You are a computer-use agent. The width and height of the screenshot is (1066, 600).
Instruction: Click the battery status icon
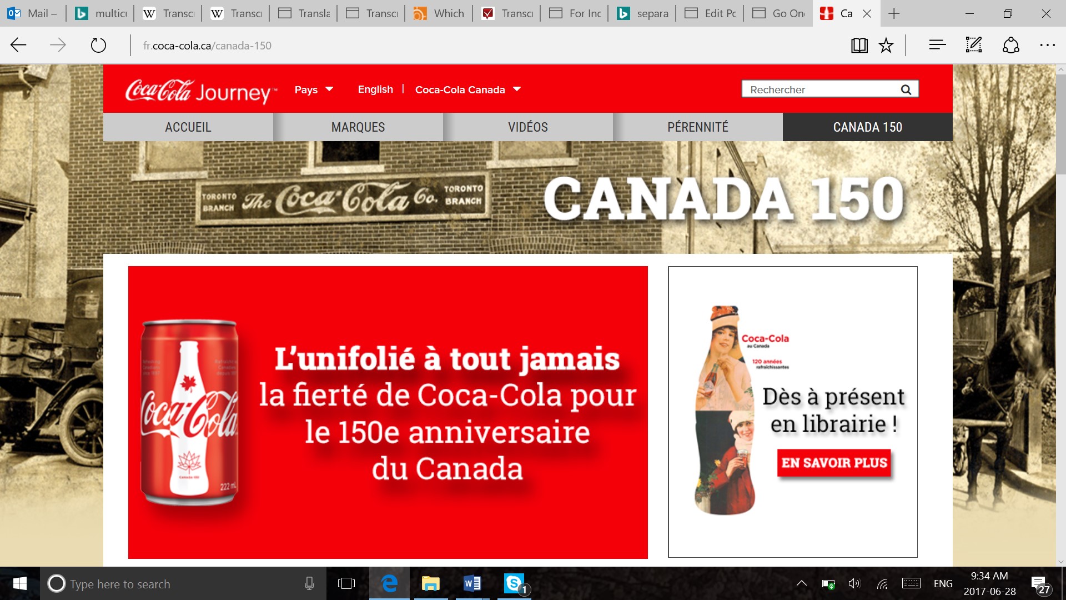point(828,583)
